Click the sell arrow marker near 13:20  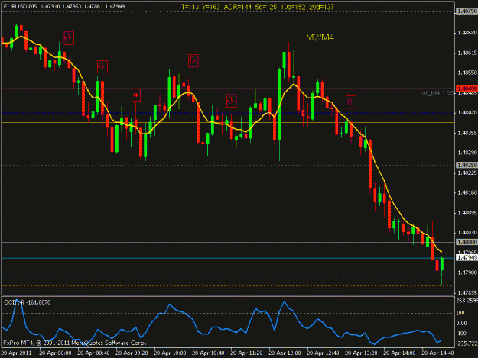(350, 102)
